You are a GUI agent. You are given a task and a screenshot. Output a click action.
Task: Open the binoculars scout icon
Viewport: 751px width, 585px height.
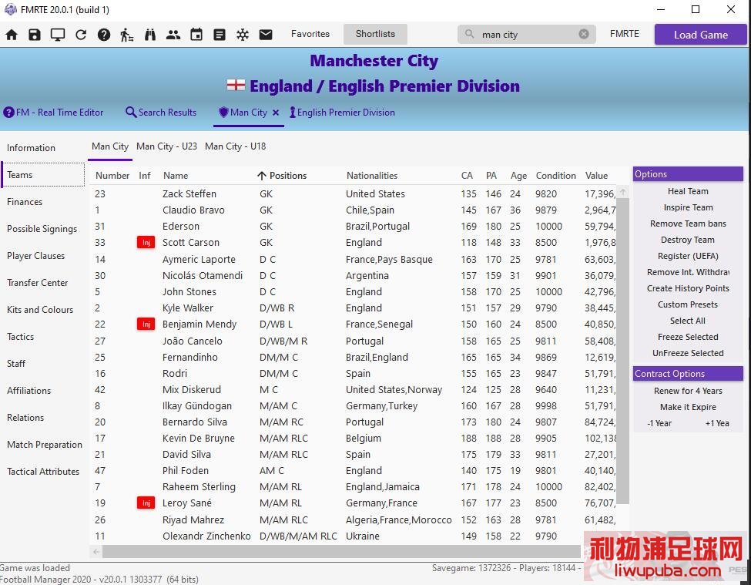coord(150,35)
